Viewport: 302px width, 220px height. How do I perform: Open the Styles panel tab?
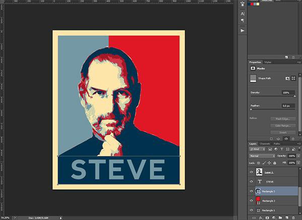(268, 62)
